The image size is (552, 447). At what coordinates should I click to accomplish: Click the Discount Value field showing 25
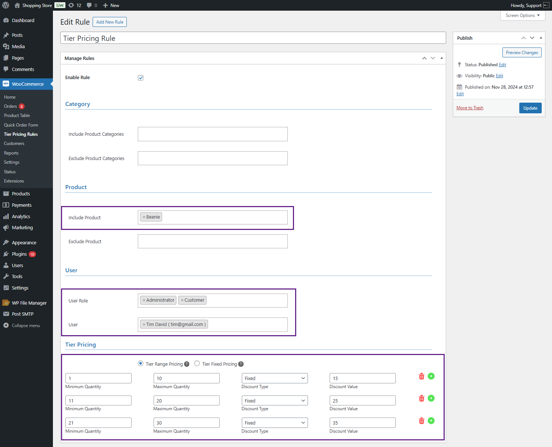[x=363, y=401]
